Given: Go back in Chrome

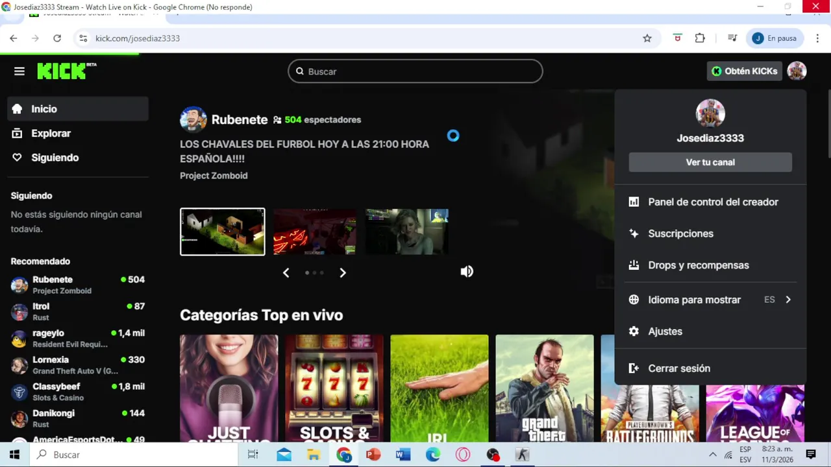Looking at the screenshot, I should pos(14,38).
